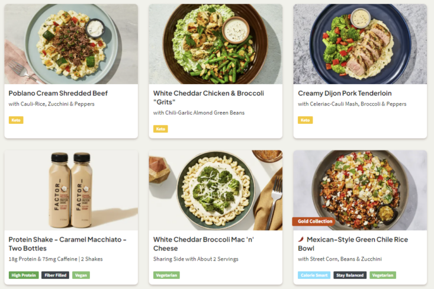Click Keto tag on Dijon Pork Tenderloin
This screenshot has width=434, height=289.
[x=305, y=120]
